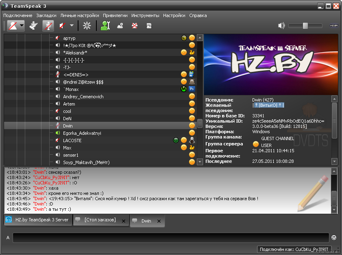Select user @ndrei Z@itzew $$$

click(83, 82)
